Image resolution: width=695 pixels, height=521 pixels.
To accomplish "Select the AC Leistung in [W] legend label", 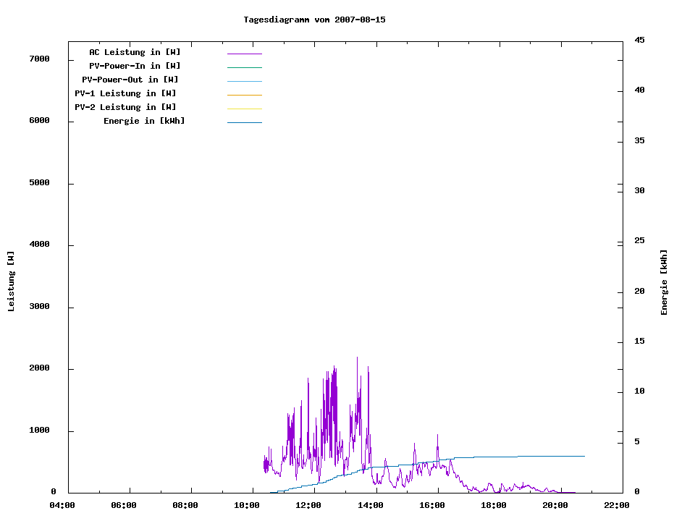I will click(x=135, y=52).
